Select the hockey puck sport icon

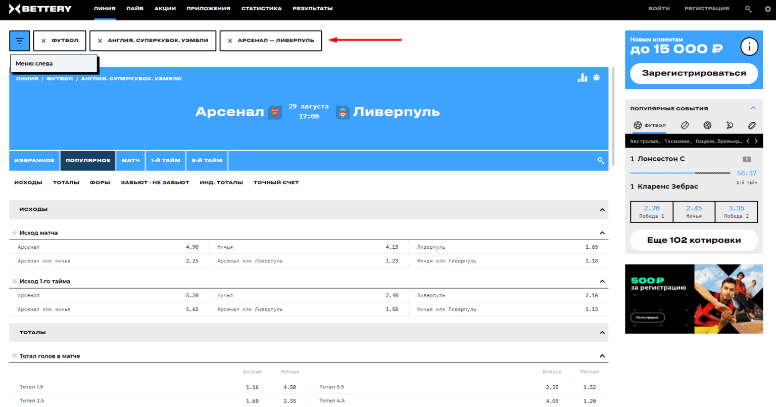(685, 125)
